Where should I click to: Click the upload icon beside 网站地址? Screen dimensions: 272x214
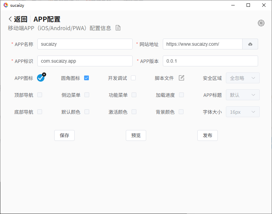250,44
